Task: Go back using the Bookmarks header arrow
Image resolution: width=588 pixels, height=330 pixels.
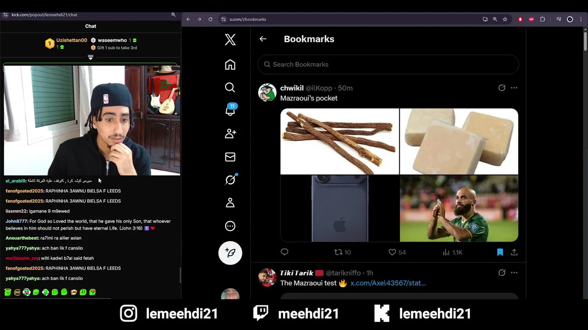Action: pos(263,39)
